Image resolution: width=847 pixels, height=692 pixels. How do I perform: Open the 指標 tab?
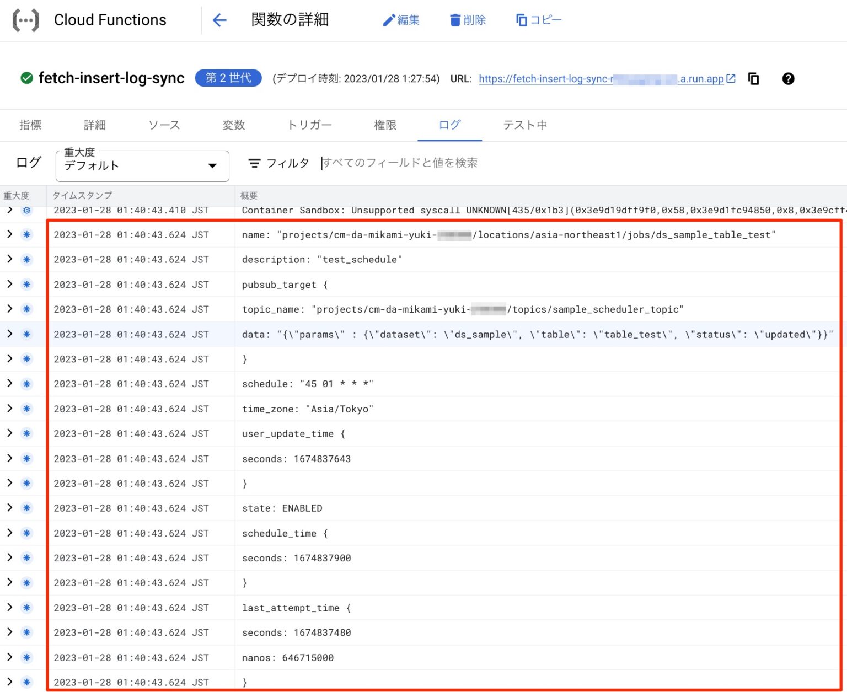pos(30,125)
